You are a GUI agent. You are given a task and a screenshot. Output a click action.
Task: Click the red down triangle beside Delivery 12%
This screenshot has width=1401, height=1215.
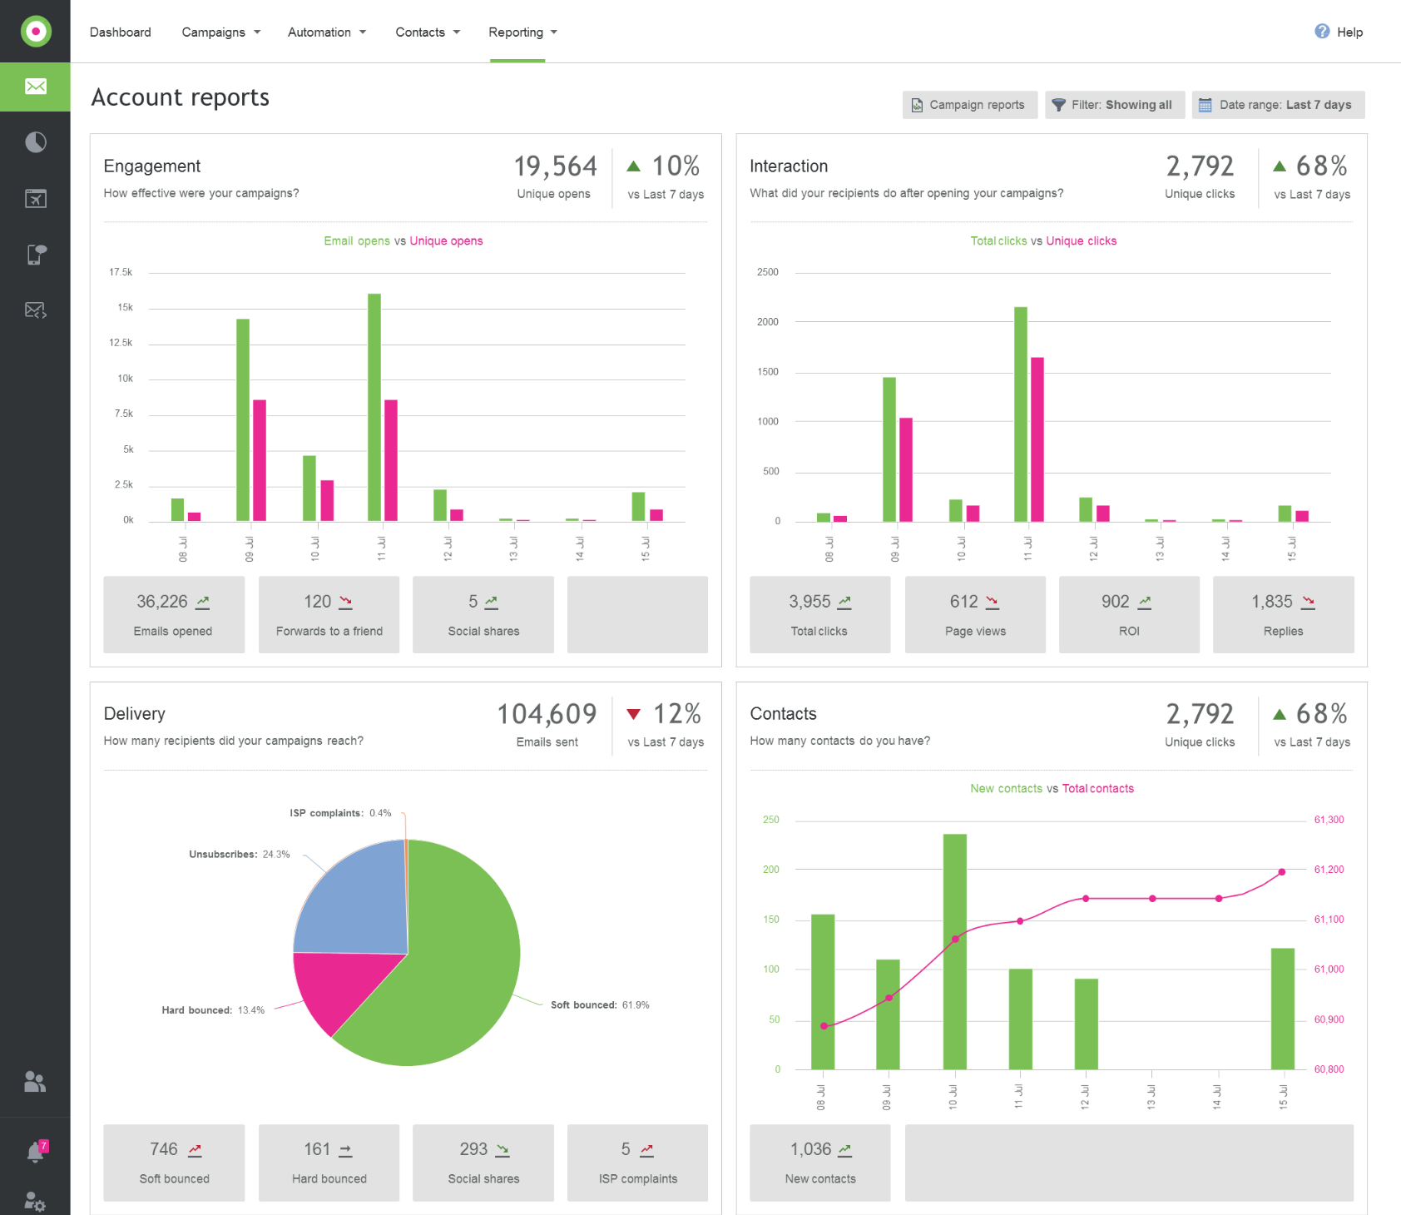[x=633, y=714]
